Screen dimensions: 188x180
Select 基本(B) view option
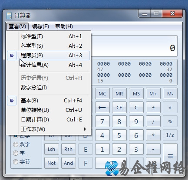click(48, 101)
